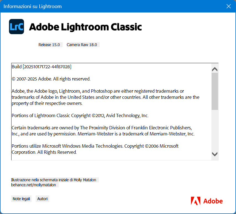Click below the scrollbar thumb to page down

pyautogui.click(x=214, y=130)
